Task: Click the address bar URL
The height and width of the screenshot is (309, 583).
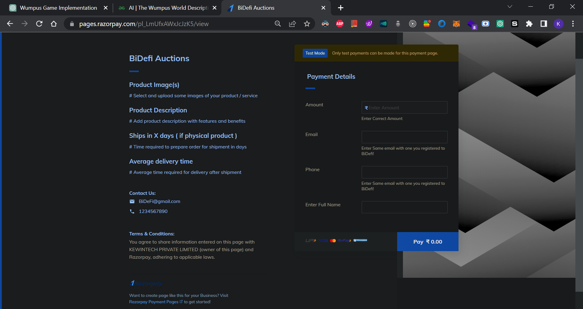Action: click(x=144, y=24)
